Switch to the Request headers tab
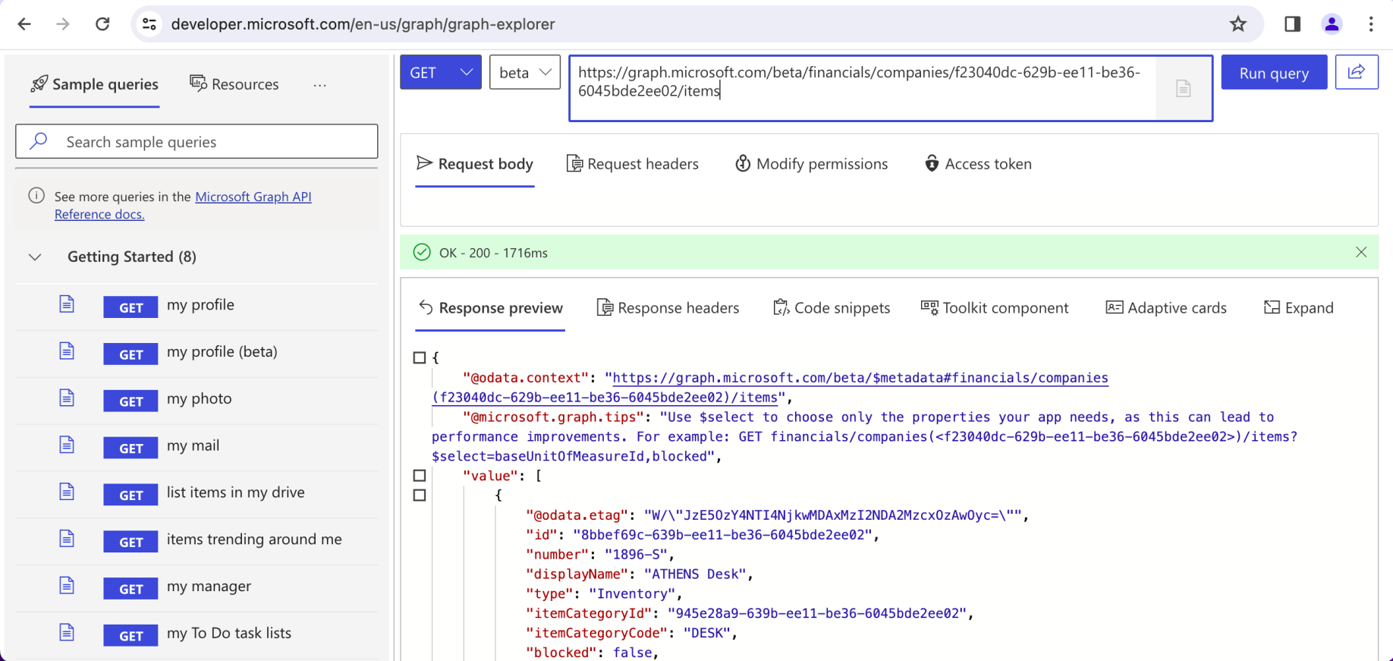 [633, 164]
